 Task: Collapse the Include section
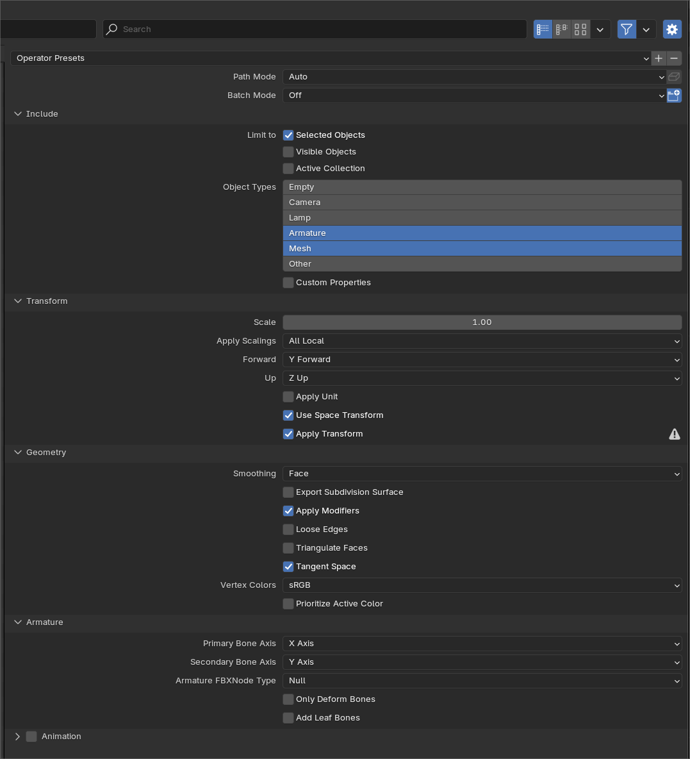pos(18,113)
